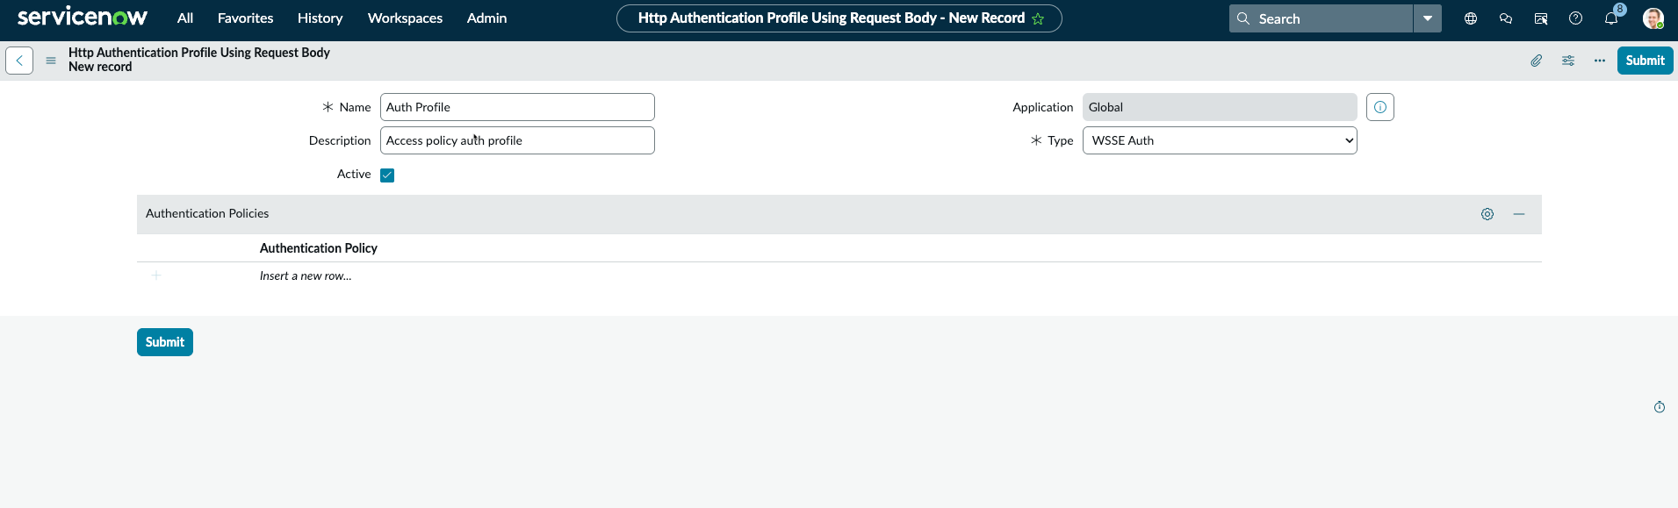This screenshot has width=1678, height=508.
Task: Open the Workspaces menu
Action: (x=405, y=18)
